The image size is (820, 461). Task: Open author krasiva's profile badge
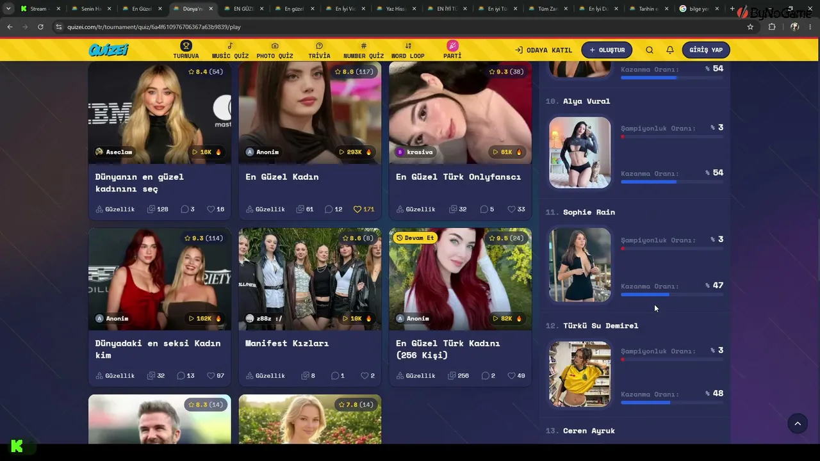[x=415, y=152]
